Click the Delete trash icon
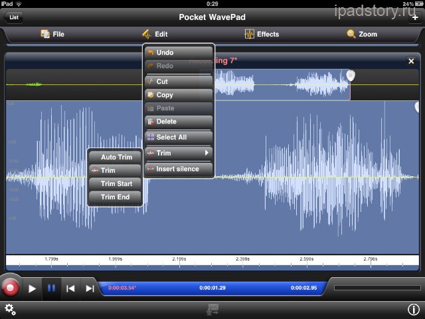 [x=151, y=122]
